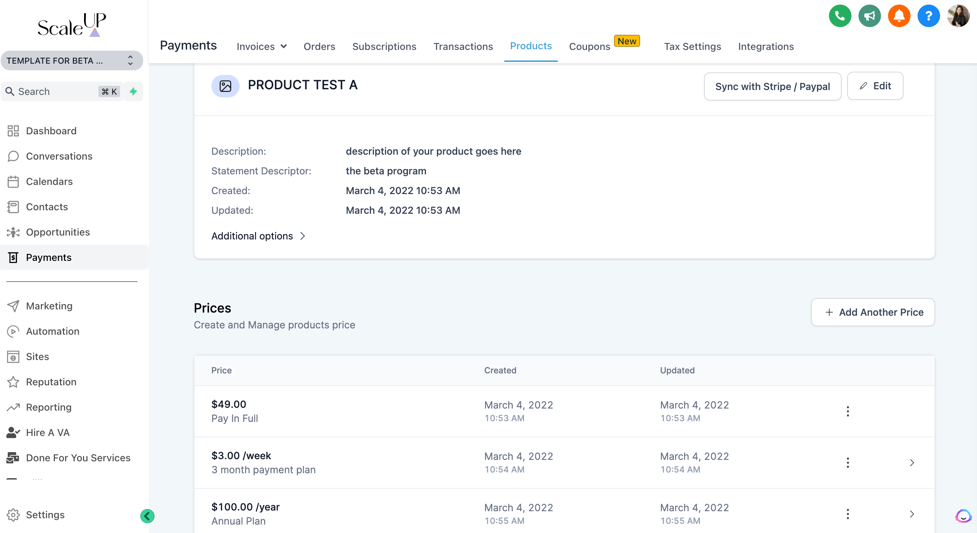Open three-dot menu for $49.00 price
977x533 pixels.
848,411
